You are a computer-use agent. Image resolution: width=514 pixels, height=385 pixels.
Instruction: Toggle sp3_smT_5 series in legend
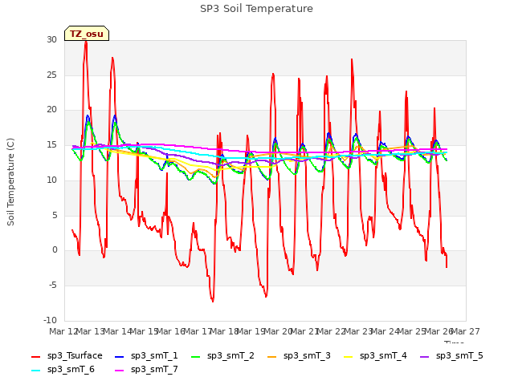451,356
